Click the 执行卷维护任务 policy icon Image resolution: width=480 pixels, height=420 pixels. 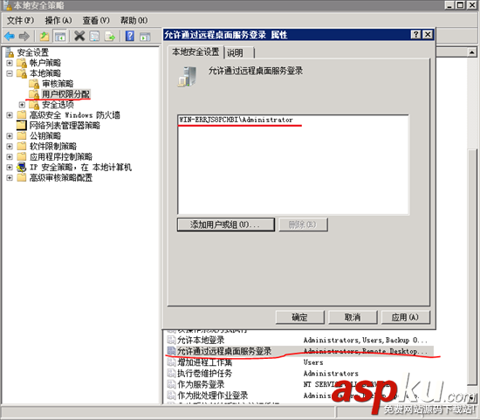click(x=171, y=374)
